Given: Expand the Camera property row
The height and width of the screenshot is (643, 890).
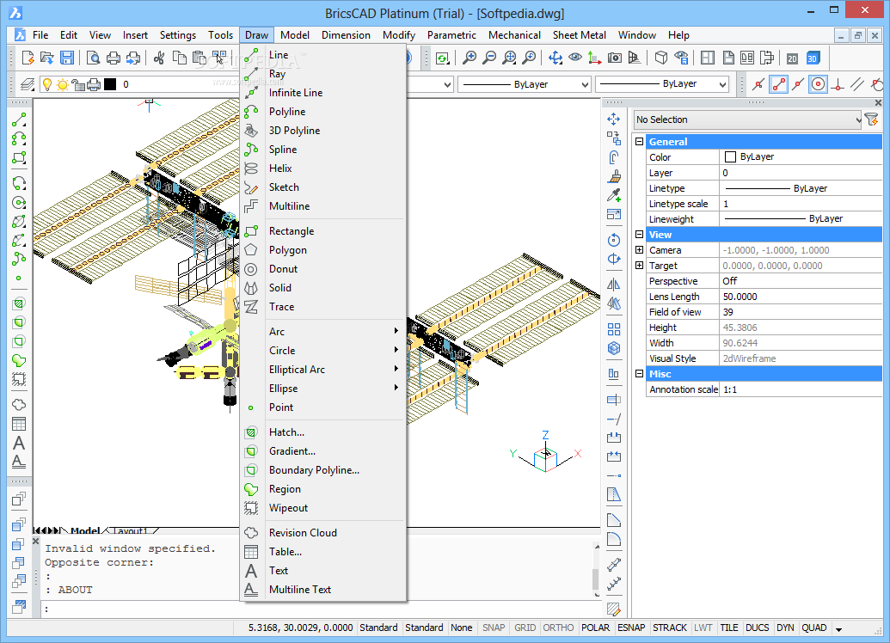Looking at the screenshot, I should 639,250.
